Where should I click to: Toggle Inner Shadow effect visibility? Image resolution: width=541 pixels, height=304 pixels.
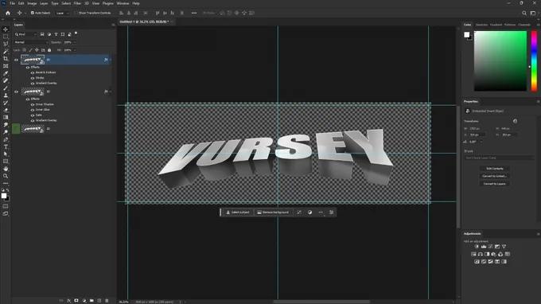(33, 104)
